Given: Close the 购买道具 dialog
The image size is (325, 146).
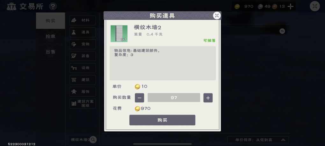Looking at the screenshot, I should click(217, 16).
